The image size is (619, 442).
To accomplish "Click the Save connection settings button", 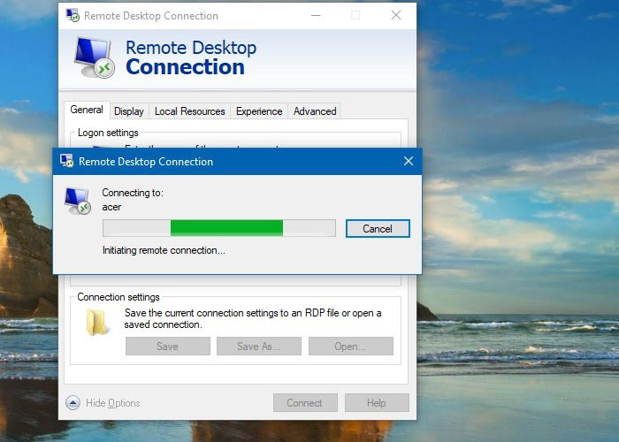I will (x=168, y=347).
